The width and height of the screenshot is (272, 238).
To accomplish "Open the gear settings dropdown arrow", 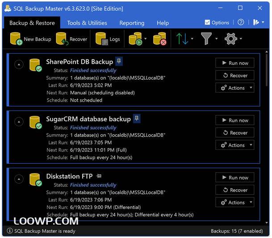I will coord(241,38).
